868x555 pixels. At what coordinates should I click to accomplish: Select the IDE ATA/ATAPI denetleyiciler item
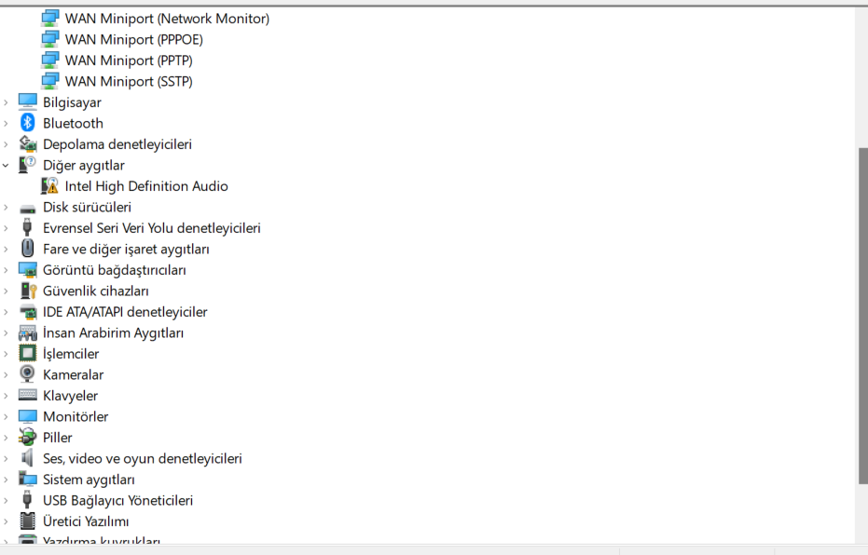coord(125,312)
